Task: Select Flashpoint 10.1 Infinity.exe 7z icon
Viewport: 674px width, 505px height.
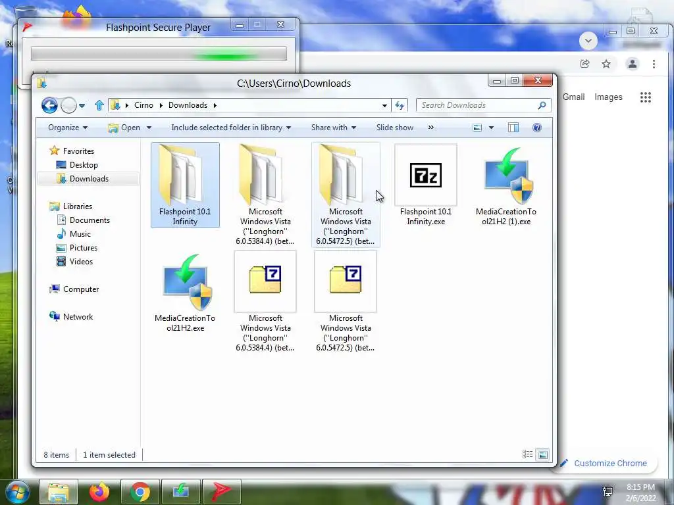Action: click(426, 175)
